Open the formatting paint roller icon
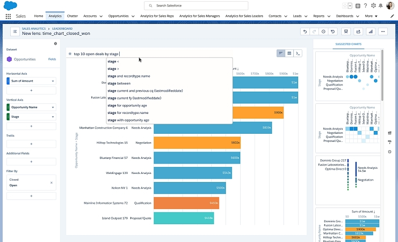The height and width of the screenshot is (242, 398). (x=389, y=142)
